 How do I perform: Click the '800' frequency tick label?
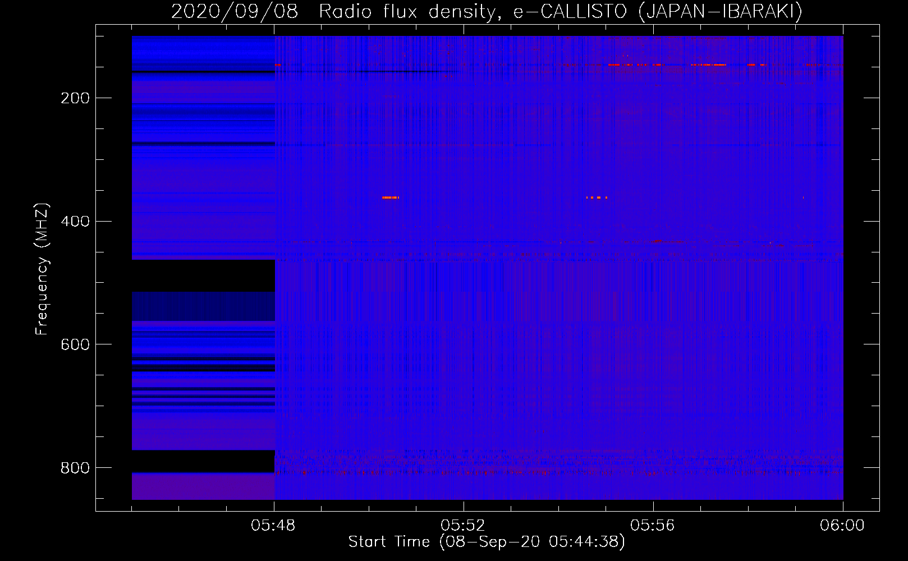[x=75, y=468]
